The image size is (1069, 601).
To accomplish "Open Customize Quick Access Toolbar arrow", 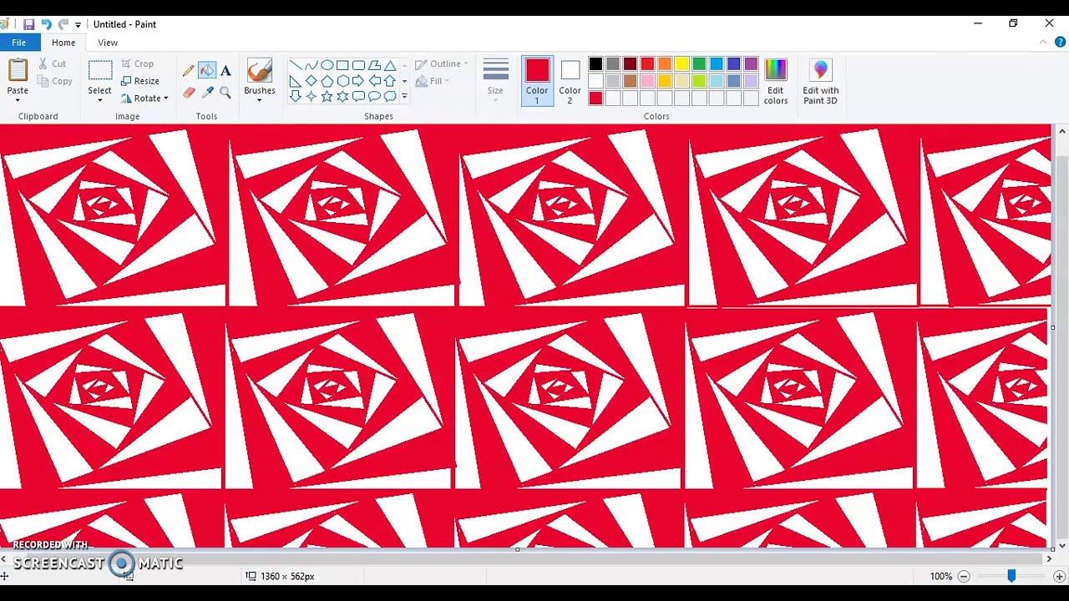I will pyautogui.click(x=79, y=25).
